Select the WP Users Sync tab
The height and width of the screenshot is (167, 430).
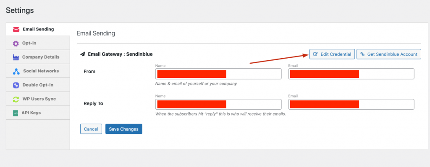coord(38,99)
